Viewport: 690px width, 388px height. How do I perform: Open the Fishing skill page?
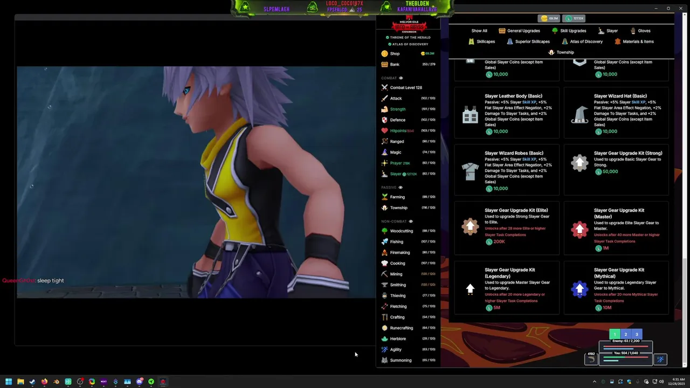coord(409,241)
